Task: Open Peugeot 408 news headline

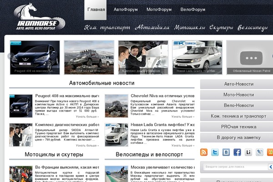Action: 67,96
